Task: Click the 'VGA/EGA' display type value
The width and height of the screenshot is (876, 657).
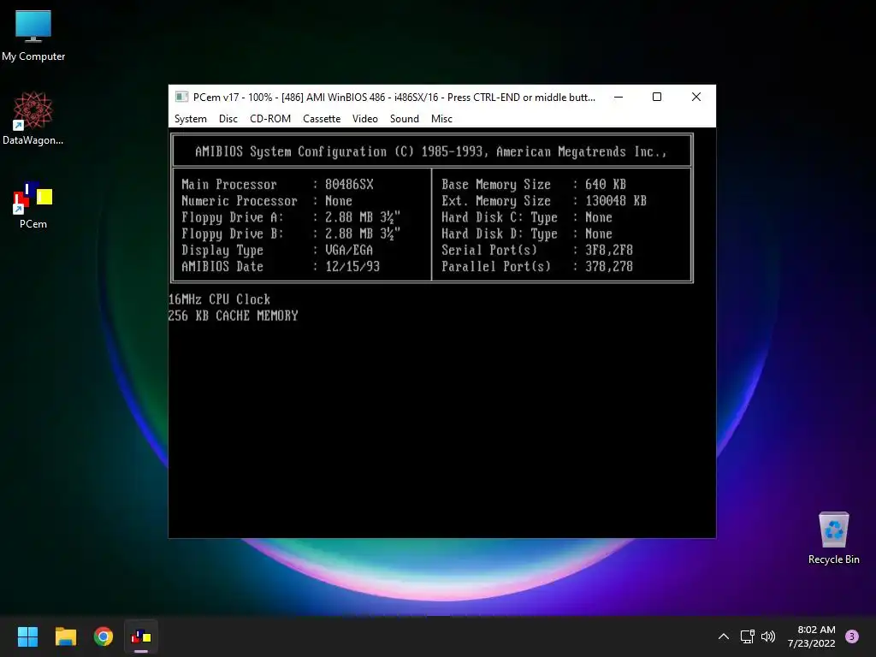Action: pyautogui.click(x=349, y=251)
